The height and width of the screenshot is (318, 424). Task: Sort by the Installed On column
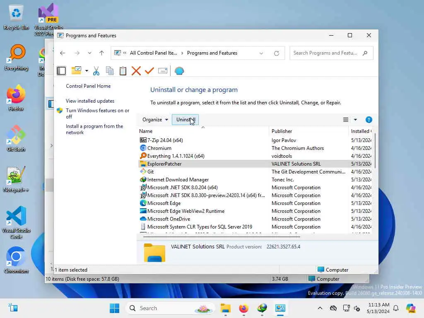click(361, 131)
